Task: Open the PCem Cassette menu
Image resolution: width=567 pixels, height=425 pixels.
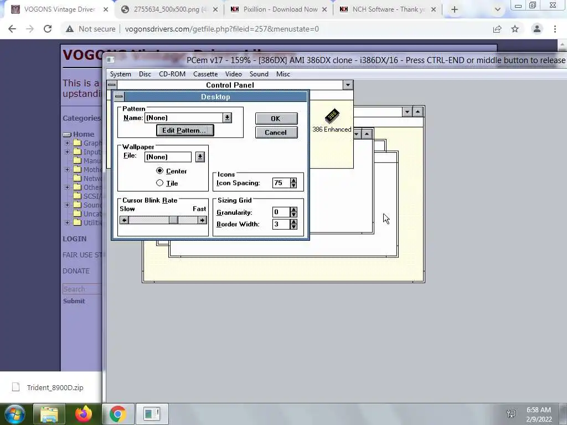Action: tap(205, 74)
